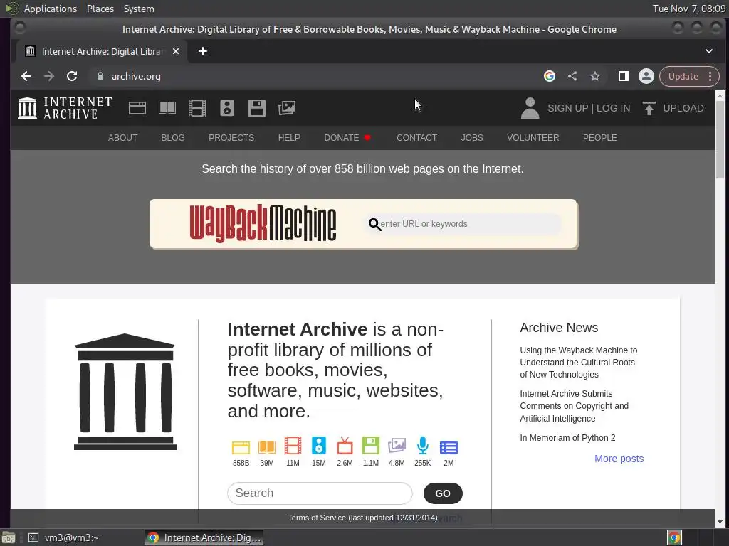Open the Software floppy icon in top navigation

(x=256, y=108)
